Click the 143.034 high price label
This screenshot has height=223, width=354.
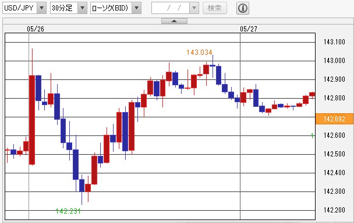199,53
